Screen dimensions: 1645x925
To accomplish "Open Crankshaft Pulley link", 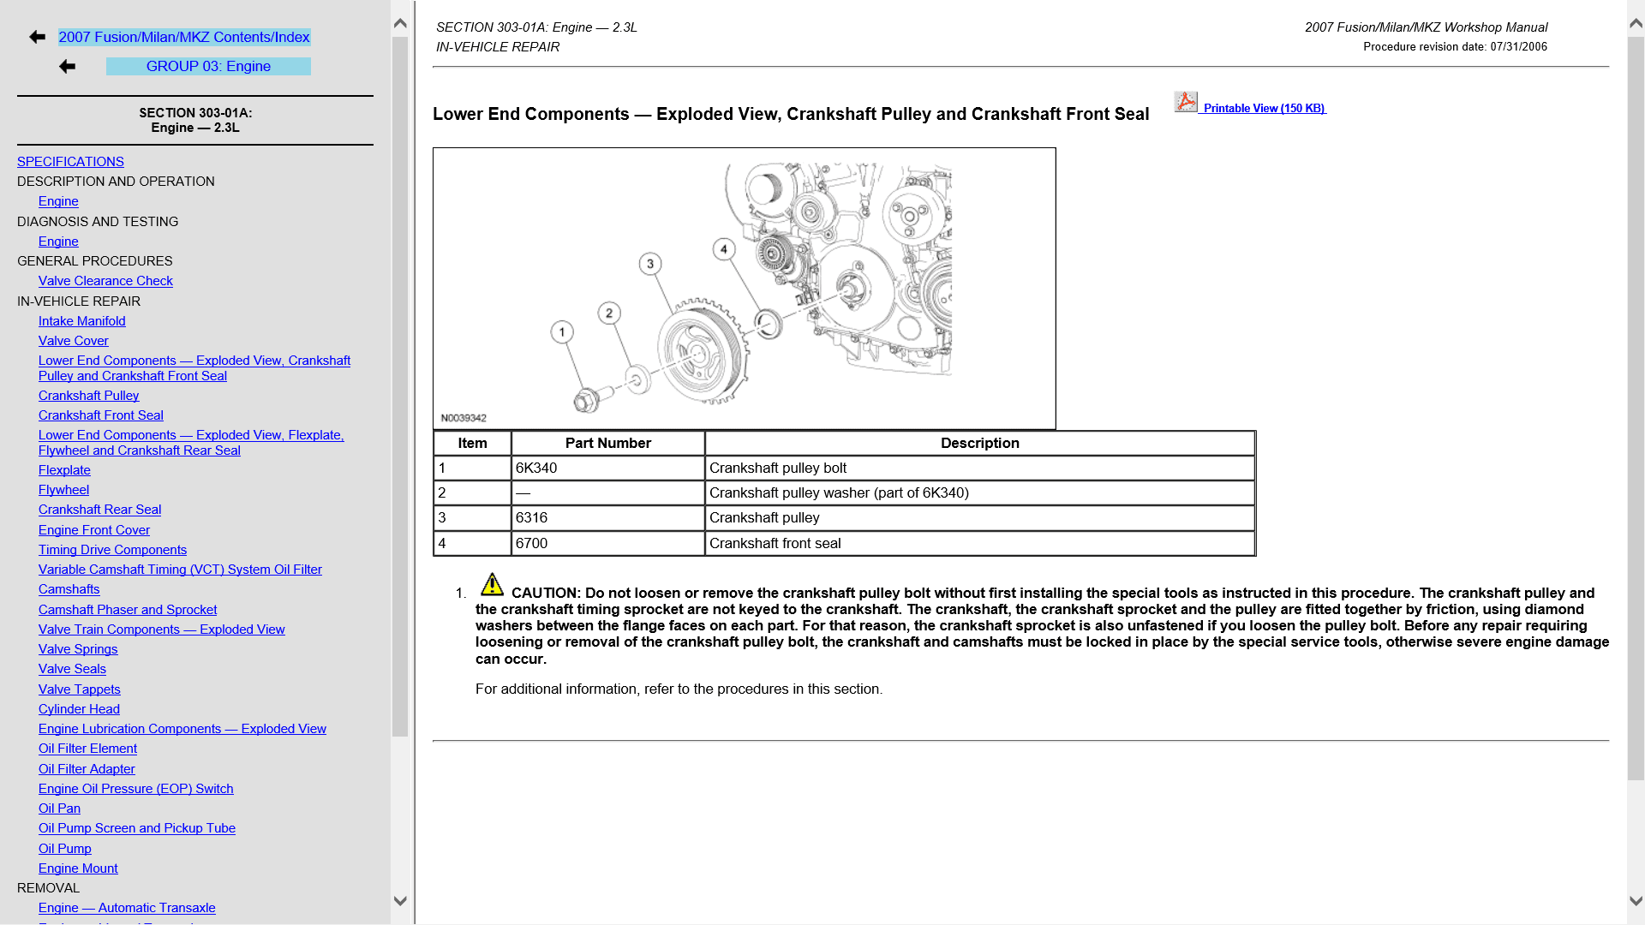I will (88, 396).
